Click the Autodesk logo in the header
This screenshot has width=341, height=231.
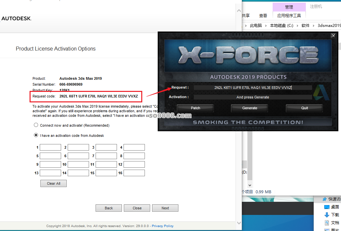coord(16,19)
